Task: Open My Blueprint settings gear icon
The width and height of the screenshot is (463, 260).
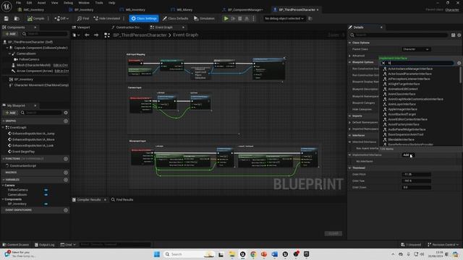Action: 66,113
